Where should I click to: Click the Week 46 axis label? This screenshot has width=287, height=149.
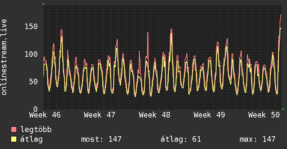pyautogui.click(x=45, y=115)
